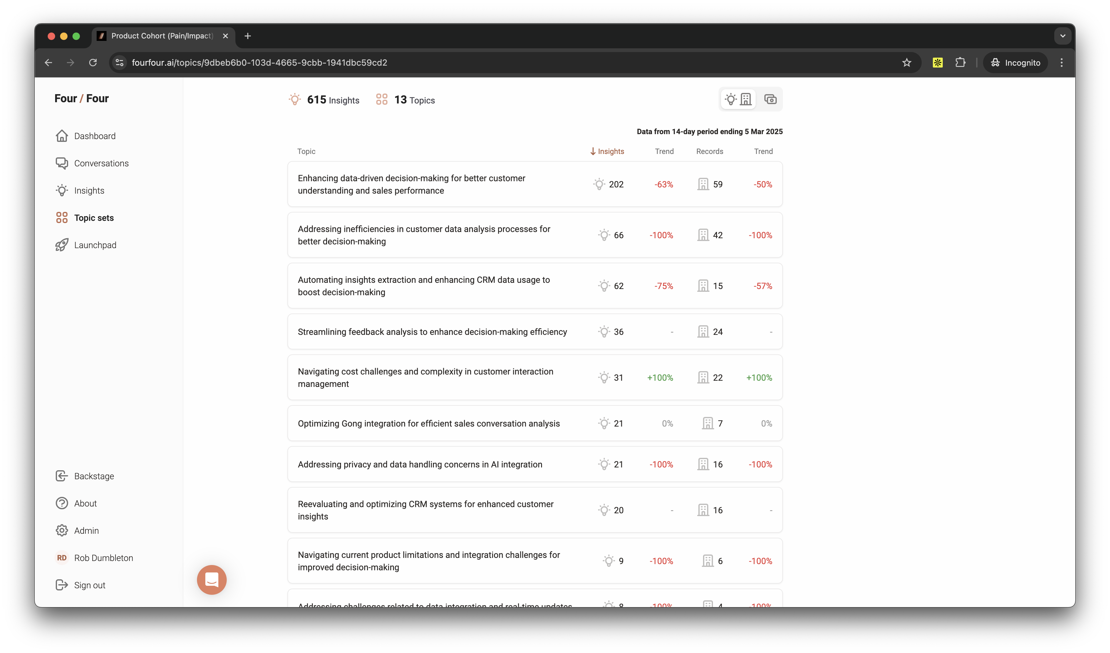
Task: Open the Rob Dumbleton user profile
Action: (103, 558)
